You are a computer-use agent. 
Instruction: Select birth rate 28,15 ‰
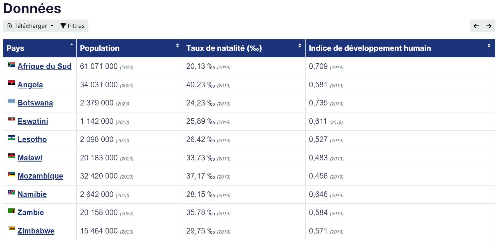201,194
